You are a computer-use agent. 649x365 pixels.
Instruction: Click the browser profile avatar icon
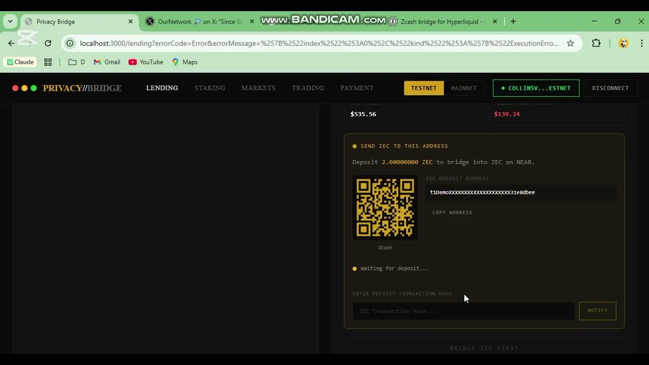(x=623, y=43)
